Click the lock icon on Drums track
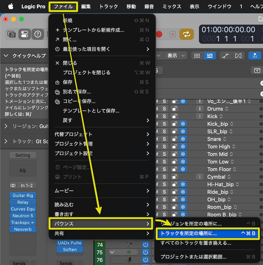The width and height of the screenshot is (263, 265). 174,109
